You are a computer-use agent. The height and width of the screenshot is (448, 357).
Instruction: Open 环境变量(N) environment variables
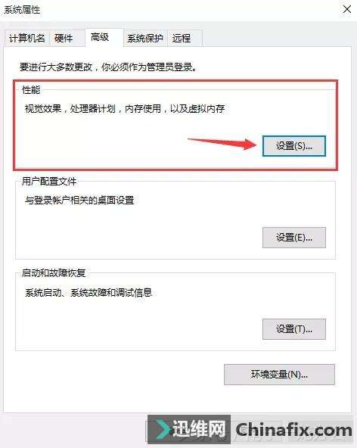(279, 375)
